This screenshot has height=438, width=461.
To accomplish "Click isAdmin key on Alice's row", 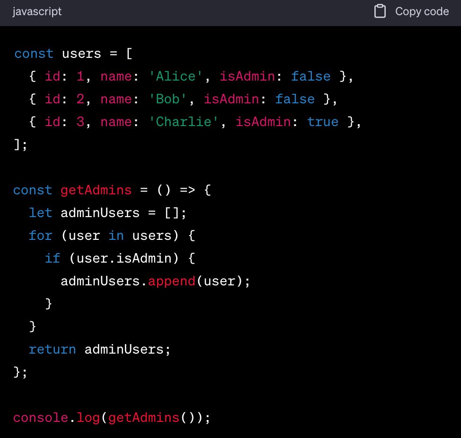I will pos(247,76).
